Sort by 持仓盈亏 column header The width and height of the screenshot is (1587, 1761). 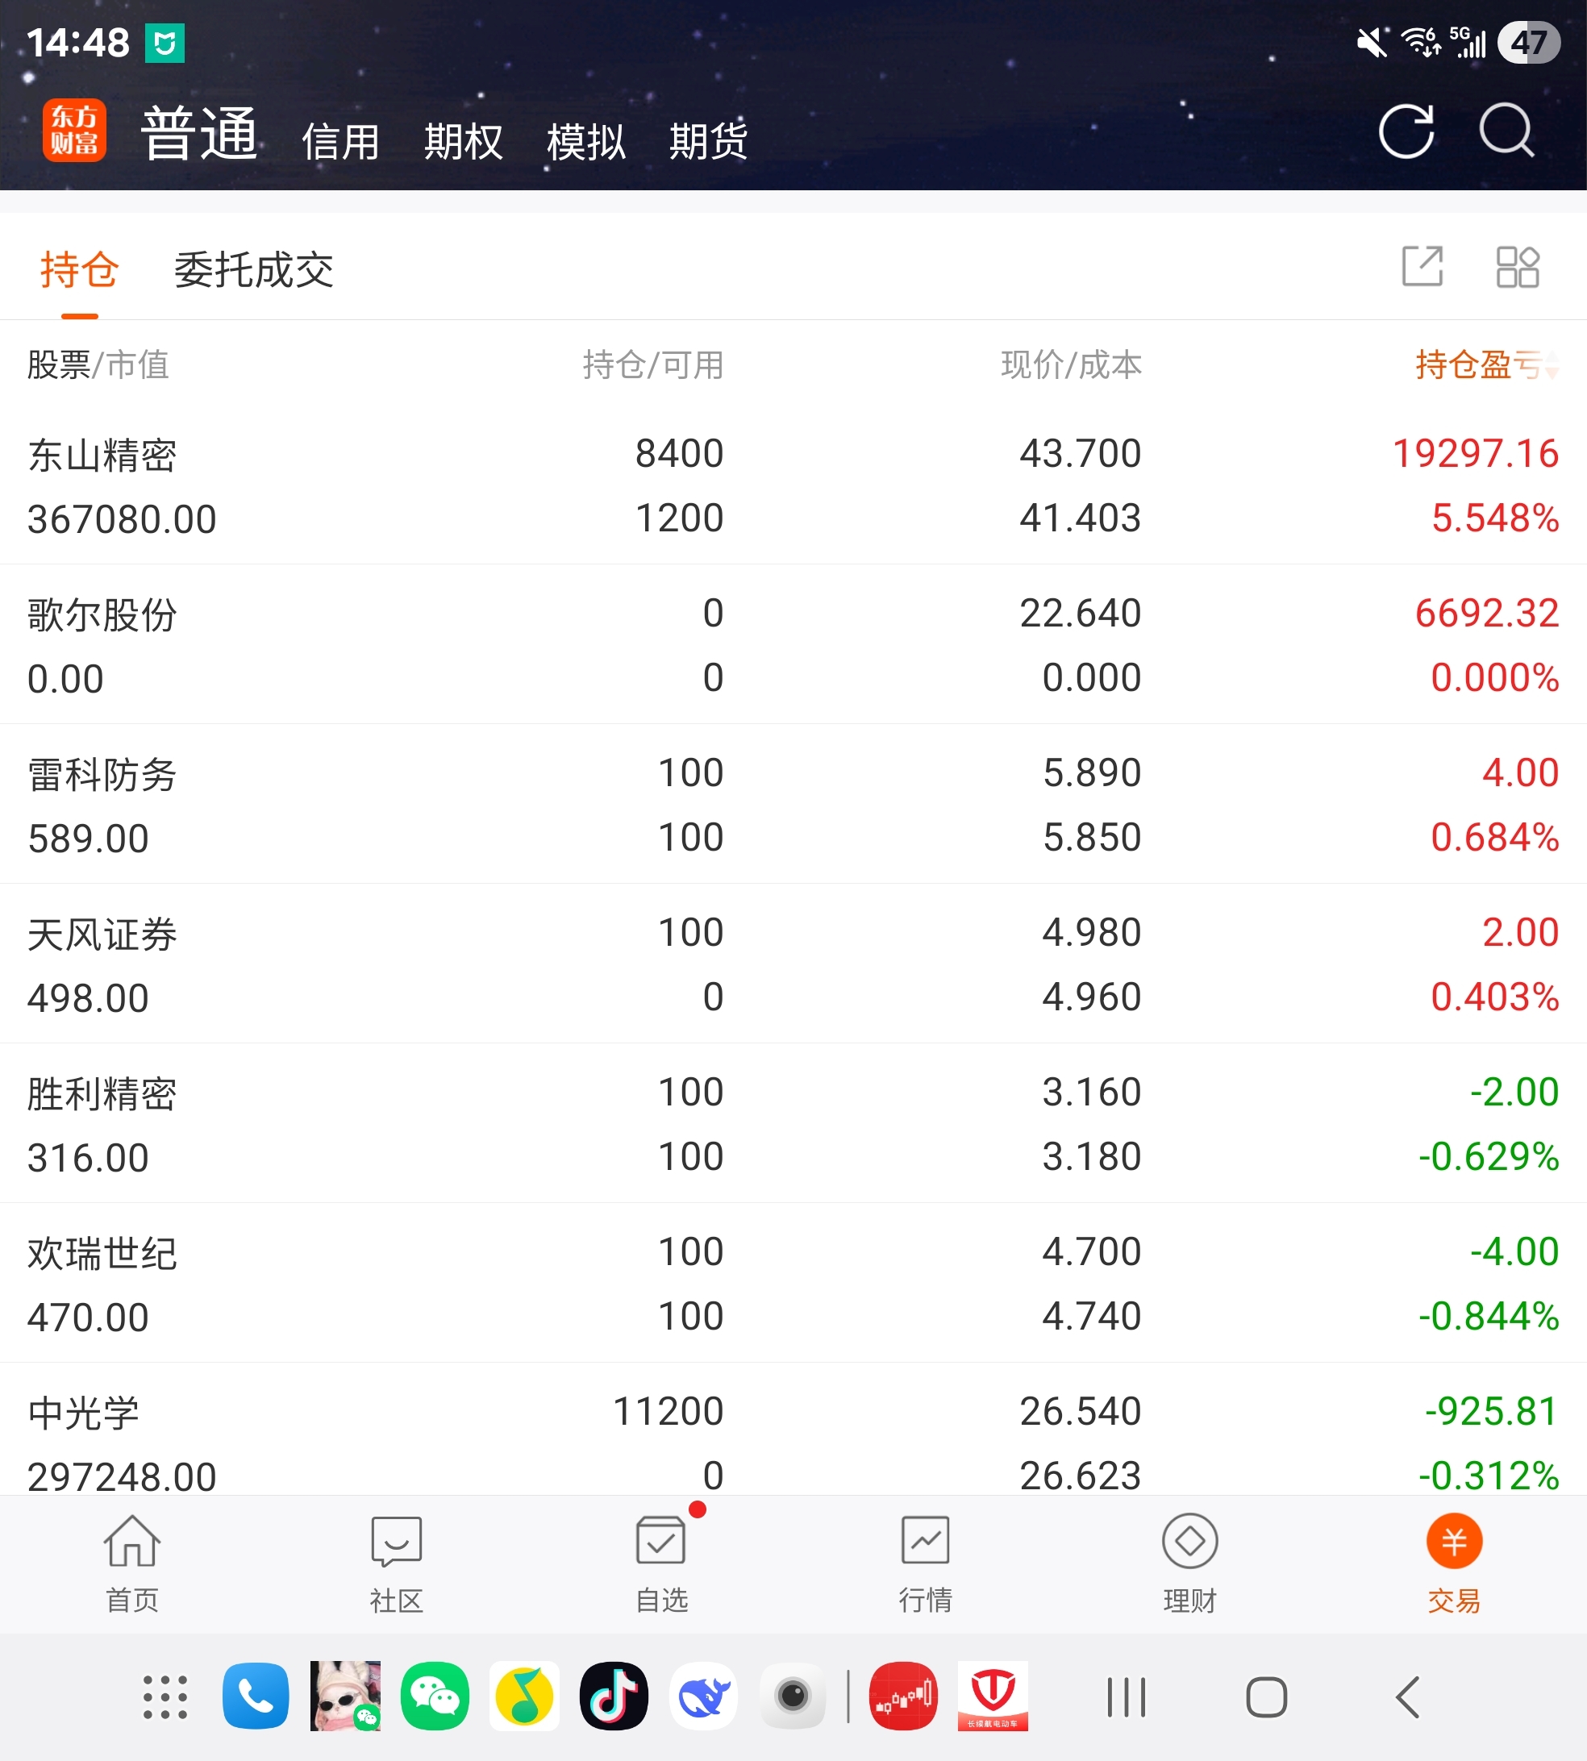point(1487,364)
